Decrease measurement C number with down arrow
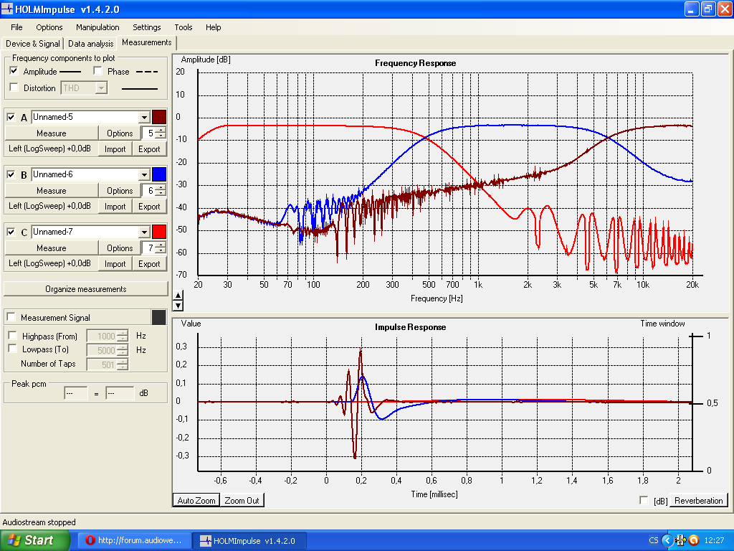The height and width of the screenshot is (551, 734). click(x=161, y=250)
